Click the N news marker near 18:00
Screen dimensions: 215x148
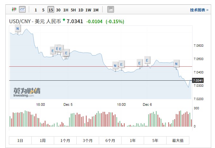click(x=115, y=66)
